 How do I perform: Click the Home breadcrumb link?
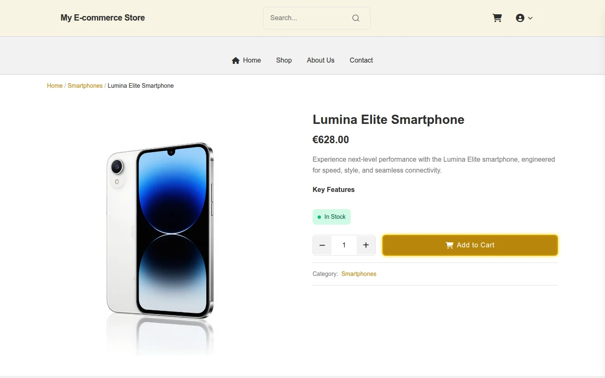tap(55, 86)
